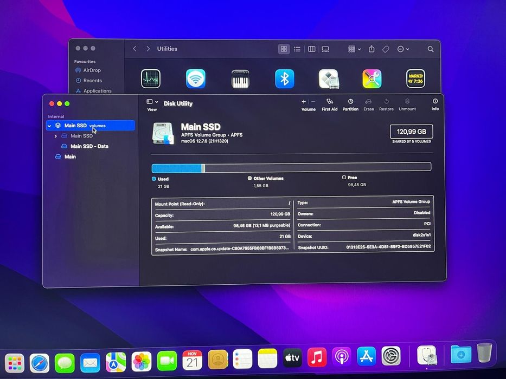The height and width of the screenshot is (379, 506).
Task: Go back in the Finder Utilities window
Action: coord(134,49)
